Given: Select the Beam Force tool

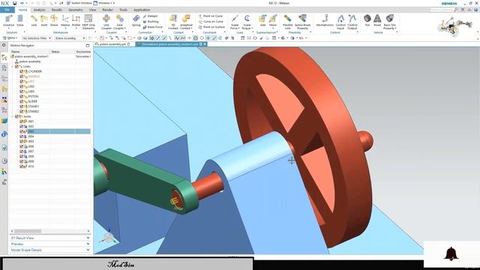Looking at the screenshot, I should click(153, 27).
